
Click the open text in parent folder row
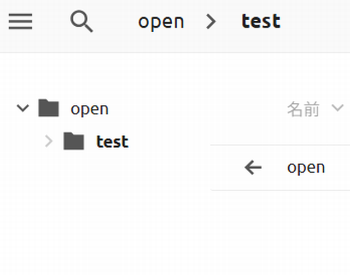pyautogui.click(x=306, y=168)
